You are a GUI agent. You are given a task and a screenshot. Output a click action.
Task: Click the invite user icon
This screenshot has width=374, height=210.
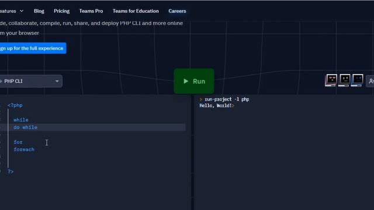tap(370, 81)
